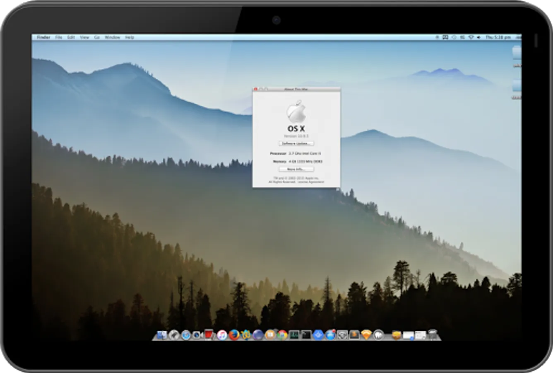
Task: Open the Go menu
Action: tap(97, 37)
